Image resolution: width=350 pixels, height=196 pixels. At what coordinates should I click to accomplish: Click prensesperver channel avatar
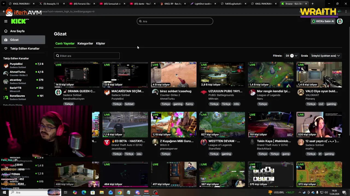[155, 142]
